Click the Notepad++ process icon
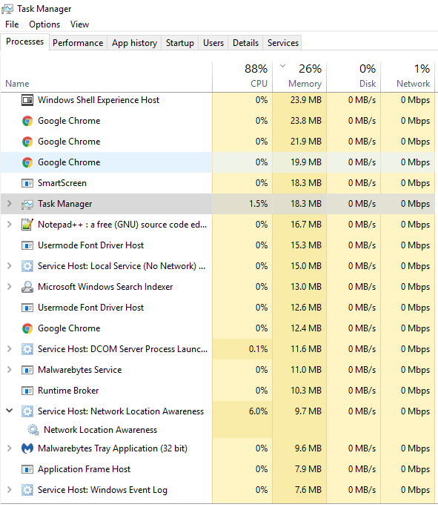438x507 pixels. click(x=27, y=225)
